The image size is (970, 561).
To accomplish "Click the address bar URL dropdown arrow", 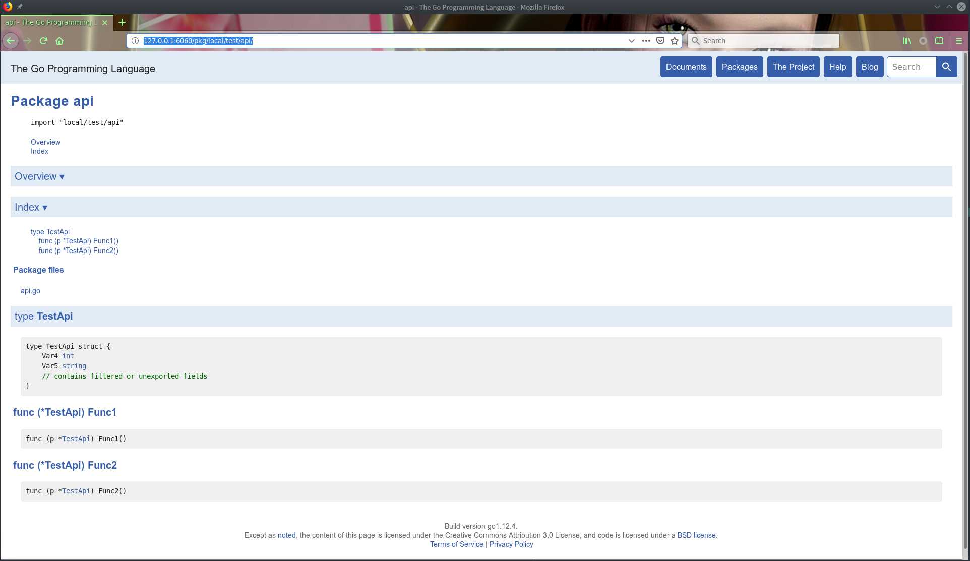I will [x=631, y=41].
